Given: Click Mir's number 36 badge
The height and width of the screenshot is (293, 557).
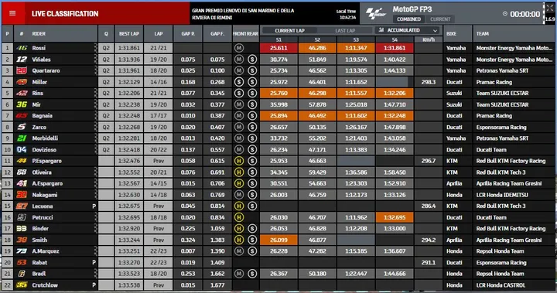Looking at the screenshot, I should pyautogui.click(x=22, y=104).
